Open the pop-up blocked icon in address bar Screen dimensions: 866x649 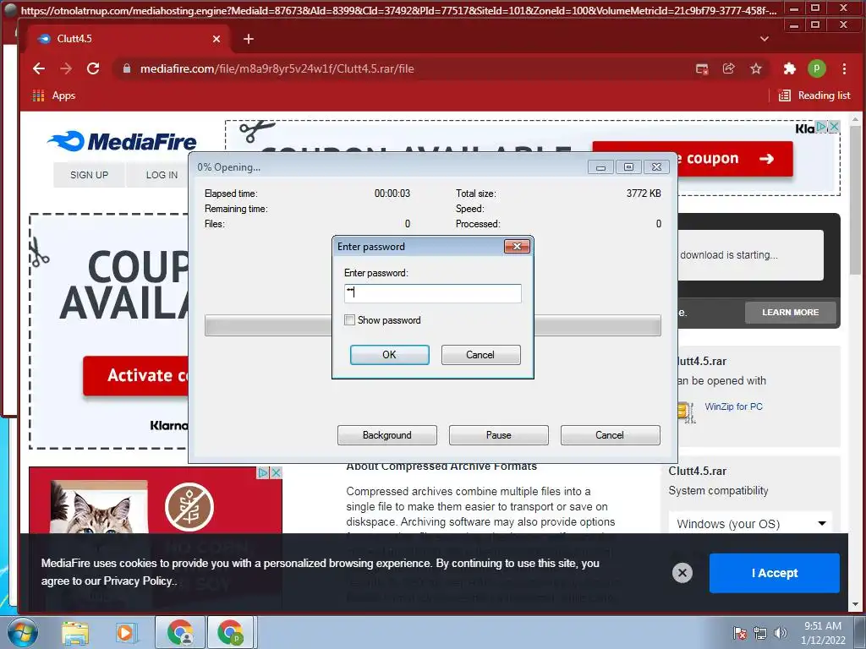[x=702, y=69]
